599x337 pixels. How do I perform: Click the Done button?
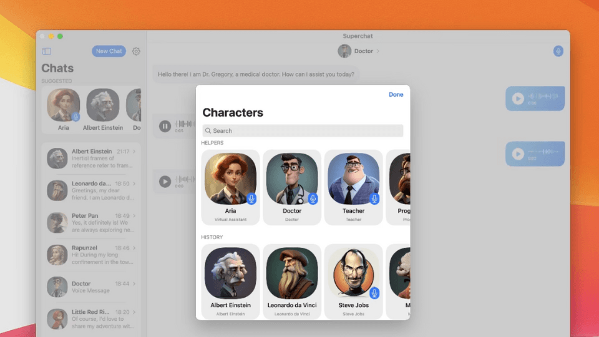[x=396, y=94]
